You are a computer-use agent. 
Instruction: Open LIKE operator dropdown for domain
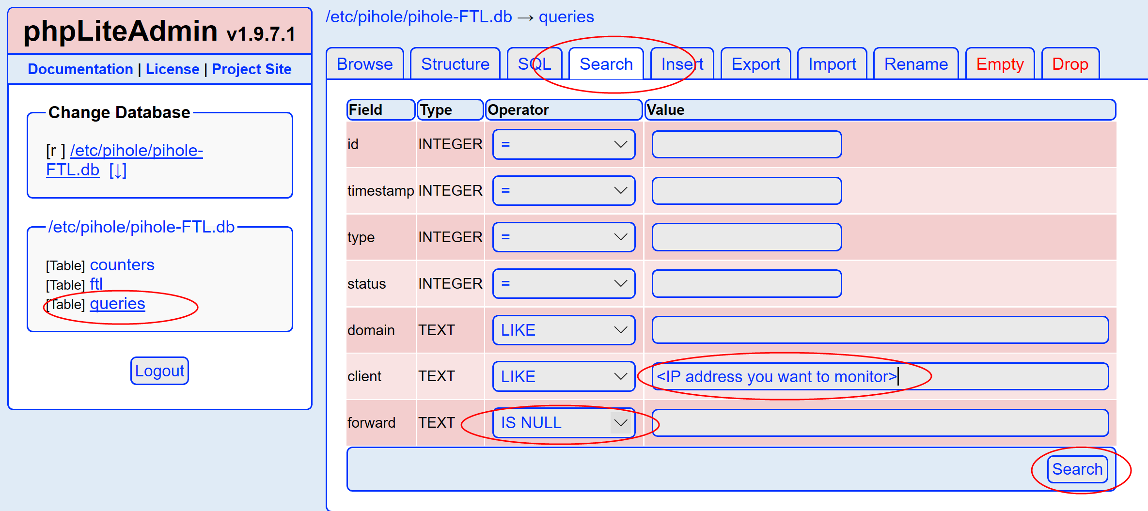[x=564, y=330]
